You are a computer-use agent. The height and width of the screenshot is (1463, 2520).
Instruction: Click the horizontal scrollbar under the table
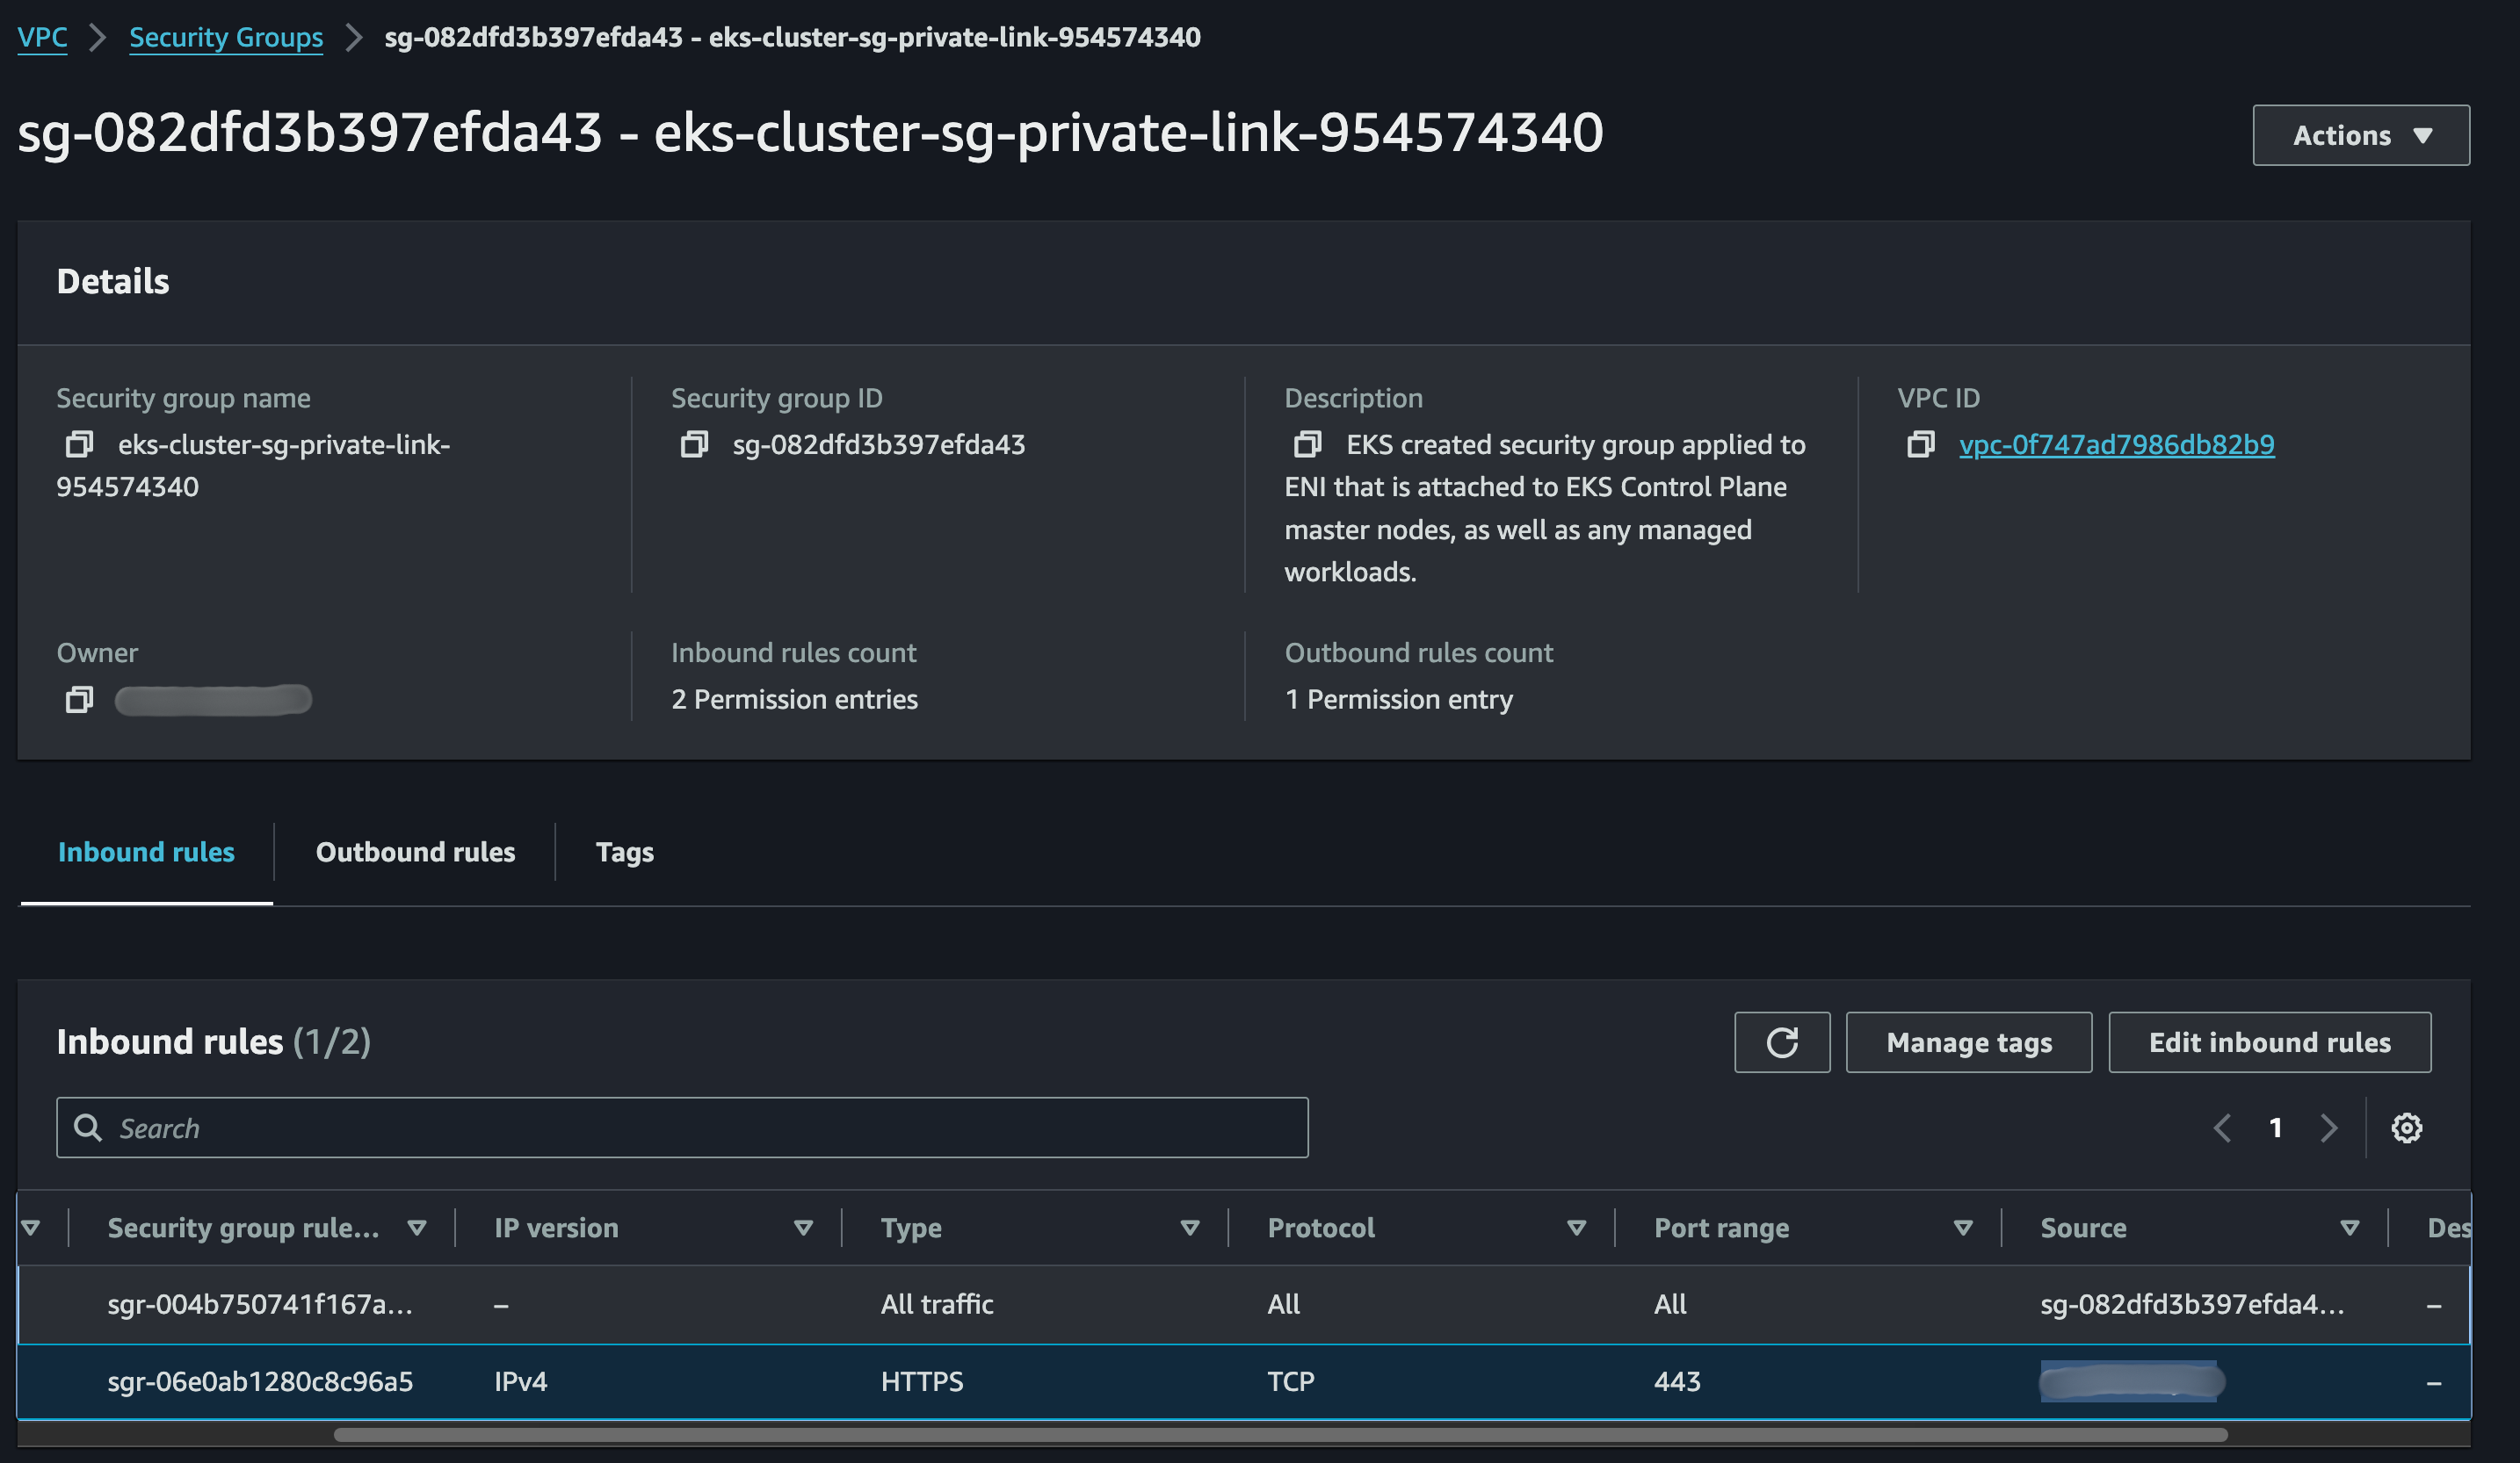click(1280, 1435)
